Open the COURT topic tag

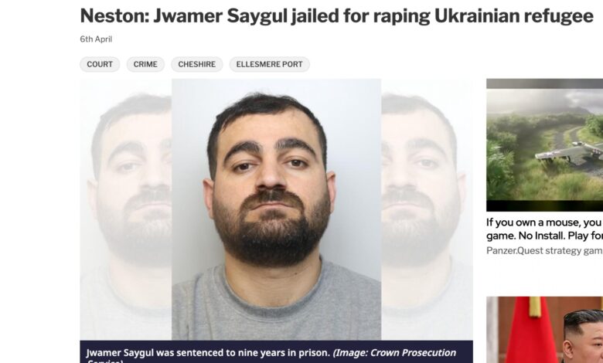point(100,64)
